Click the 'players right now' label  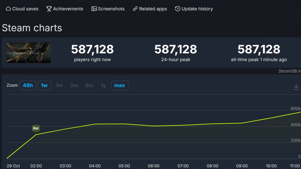pyautogui.click(x=92, y=60)
